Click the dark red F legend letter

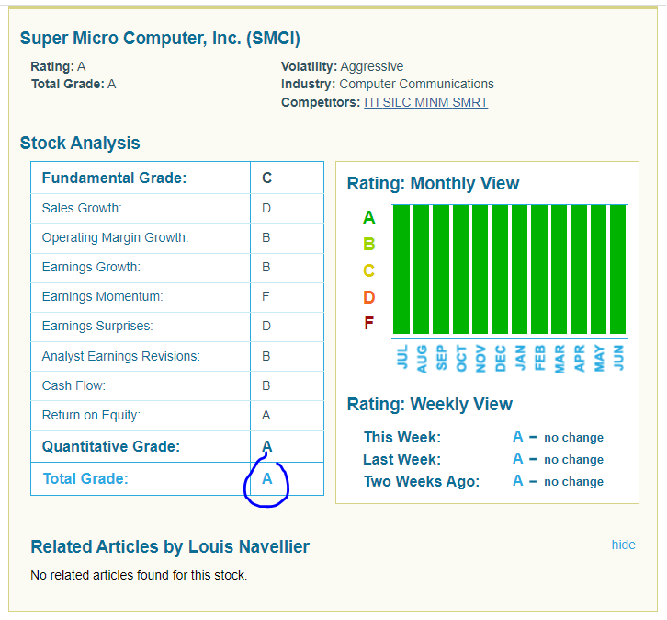click(368, 323)
